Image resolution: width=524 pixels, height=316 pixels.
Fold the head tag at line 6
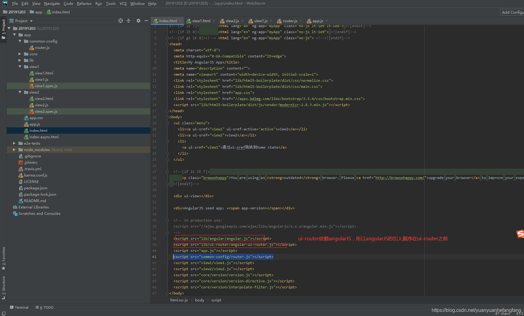click(167, 44)
